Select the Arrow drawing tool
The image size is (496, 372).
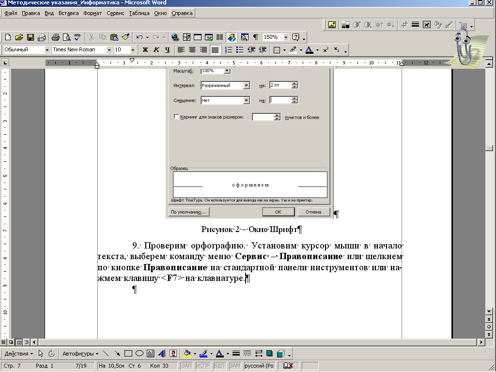click(117, 354)
